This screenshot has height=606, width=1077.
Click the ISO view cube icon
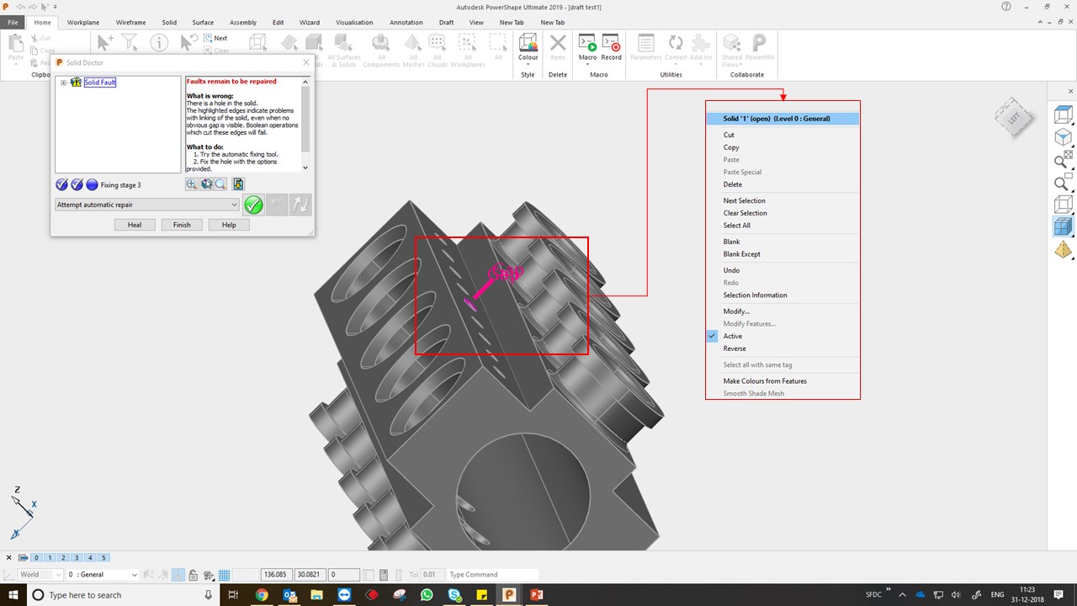[1064, 138]
